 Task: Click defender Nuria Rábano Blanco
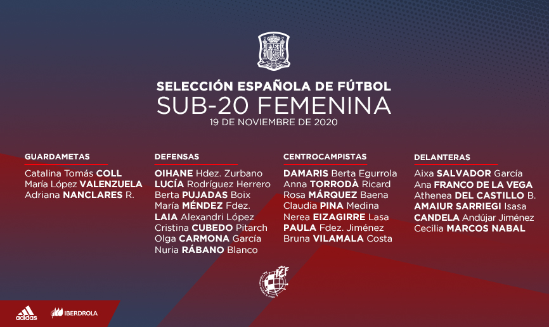pos(206,250)
